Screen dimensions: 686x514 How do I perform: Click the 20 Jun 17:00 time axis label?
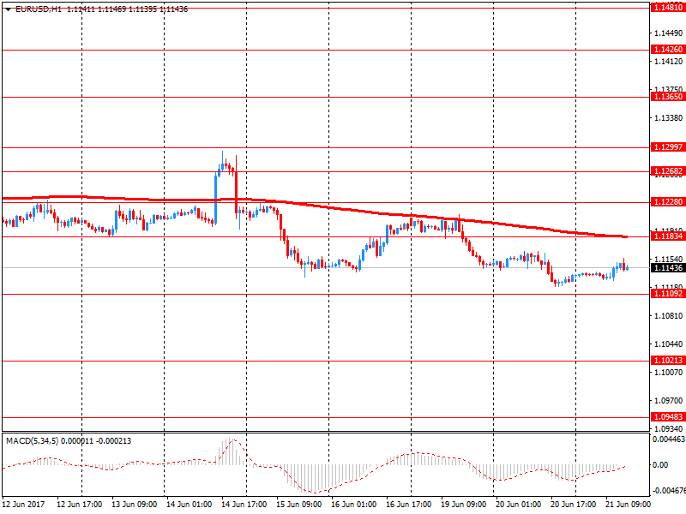[x=573, y=505]
